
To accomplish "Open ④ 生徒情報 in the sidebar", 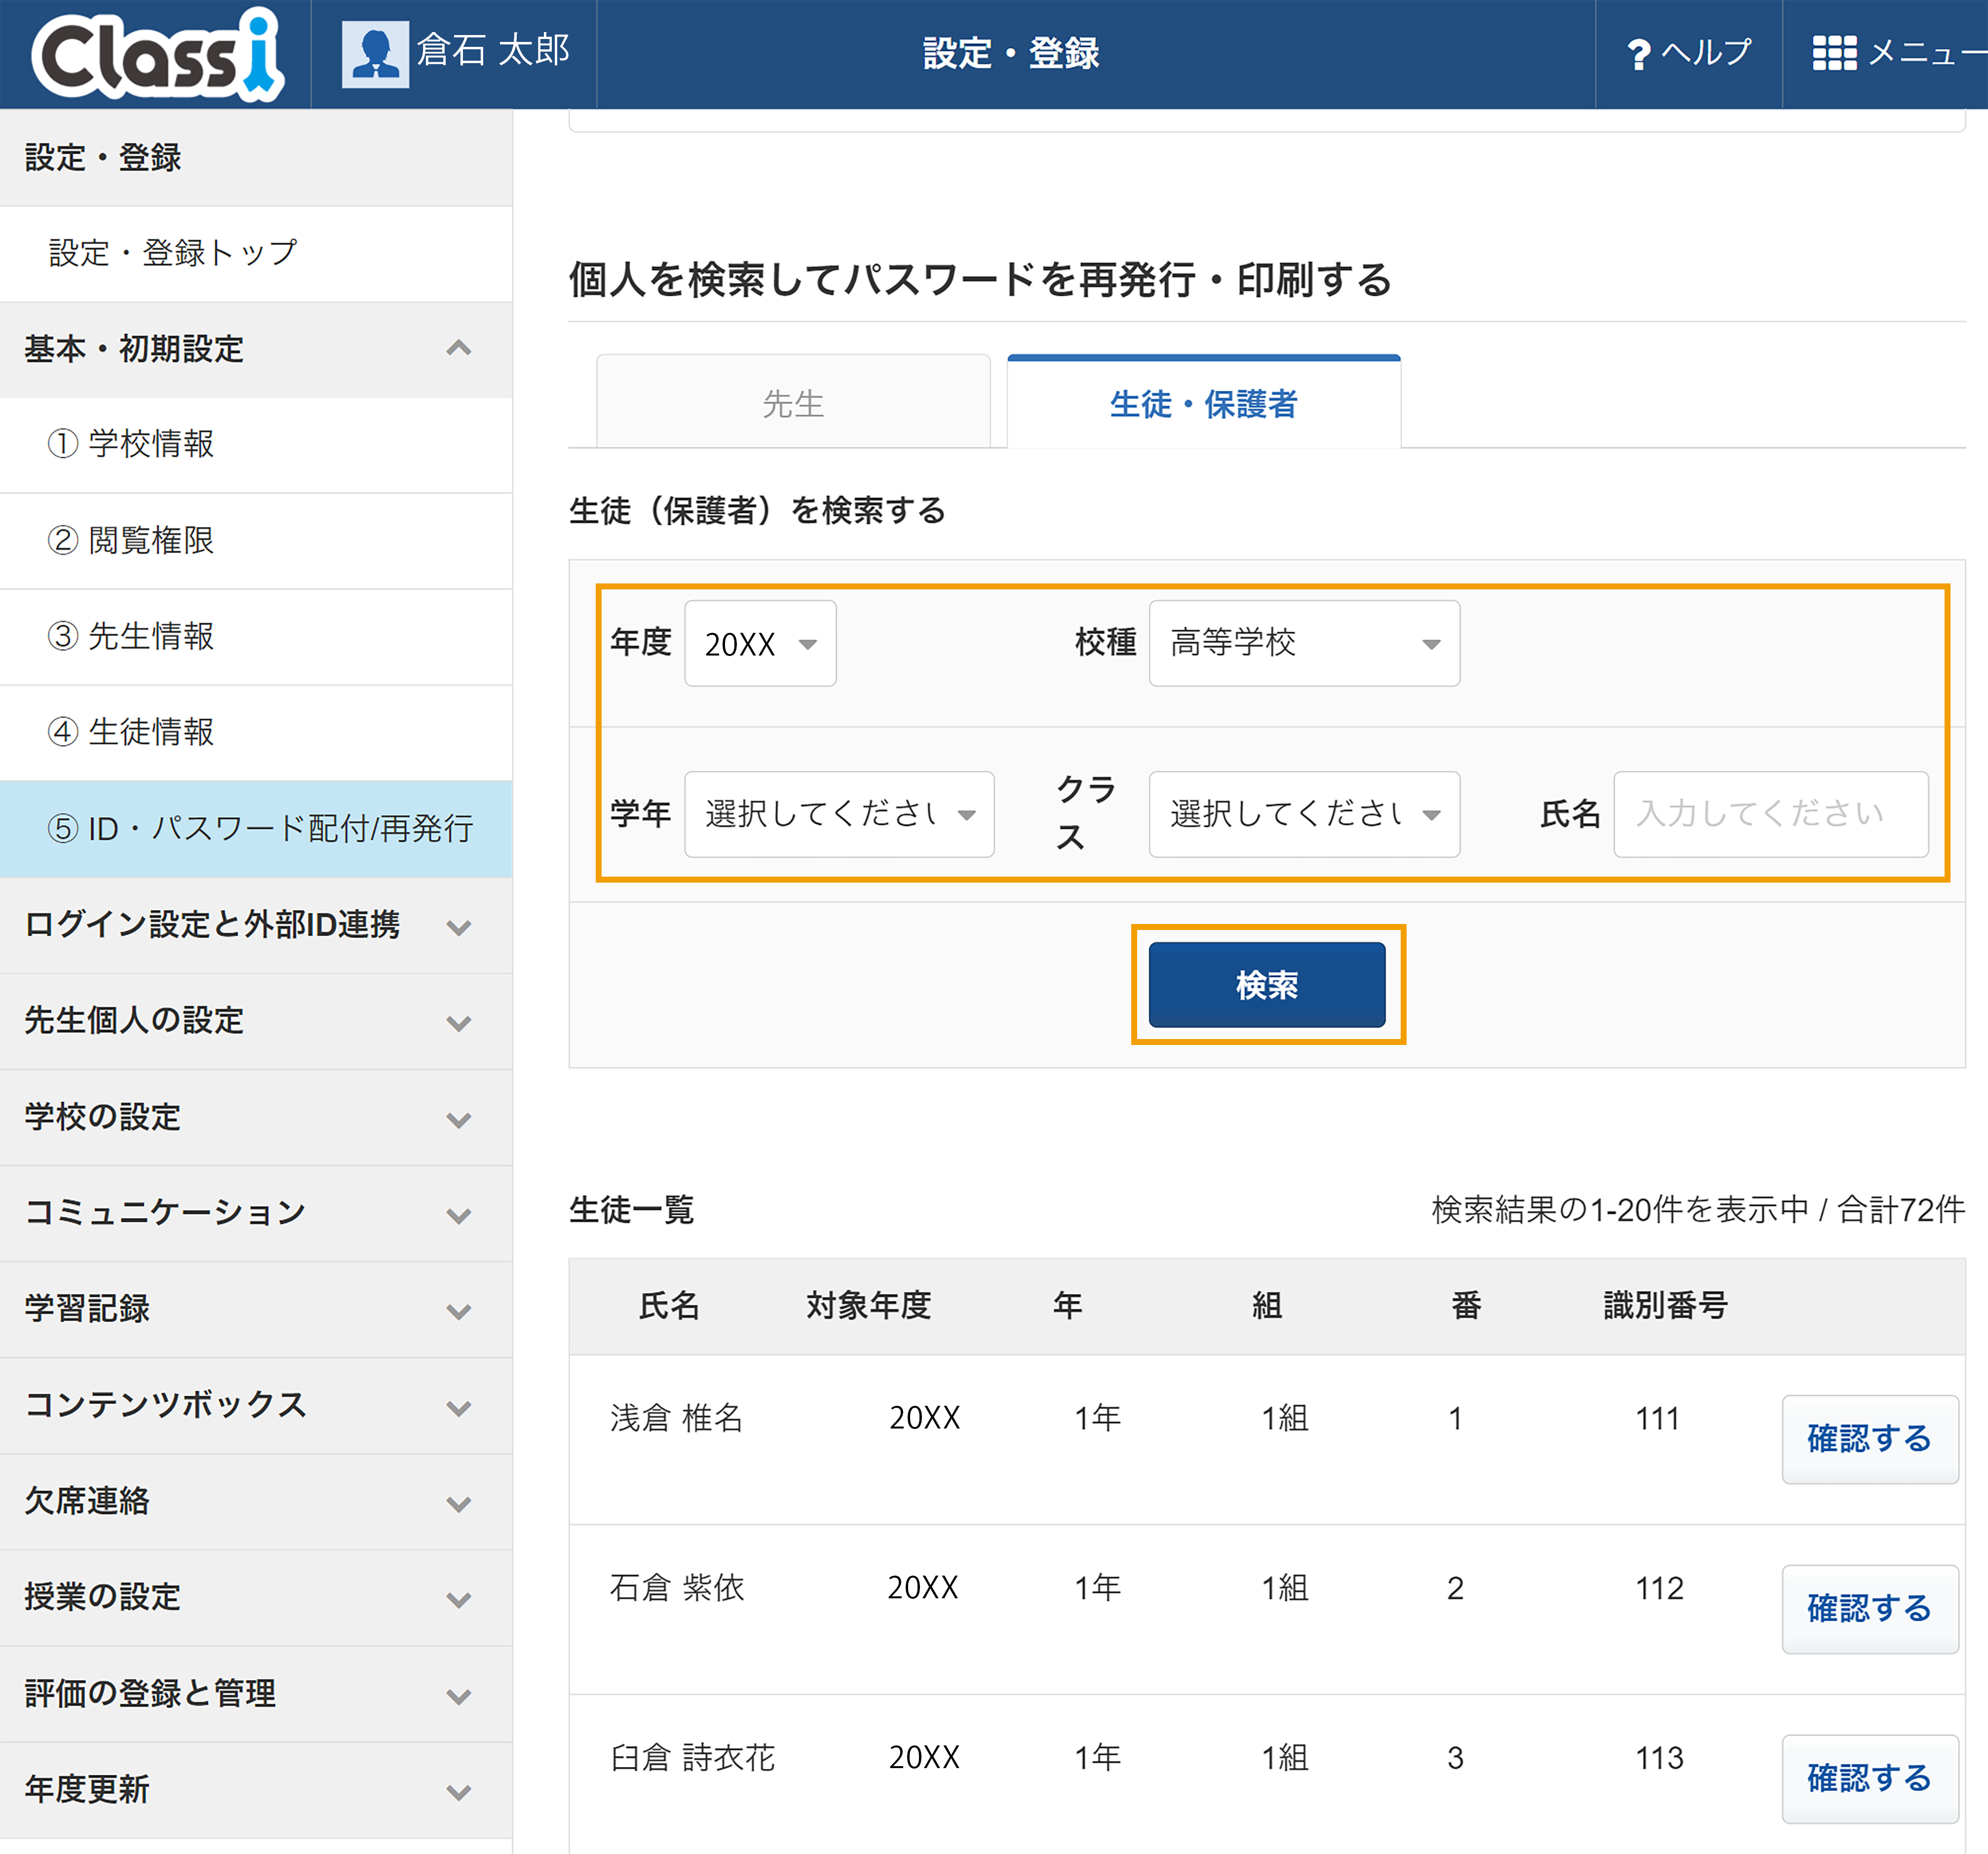I will click(256, 732).
